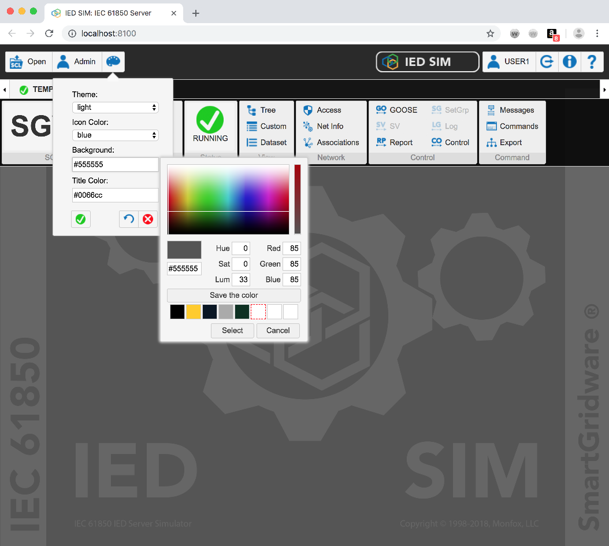Open the blue info icon
Viewport: 609px width, 546px height.
point(569,61)
